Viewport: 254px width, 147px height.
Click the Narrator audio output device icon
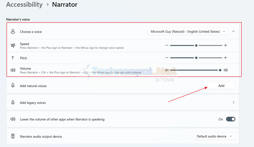pos(13,136)
